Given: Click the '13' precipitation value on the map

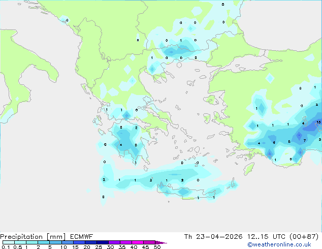Looking at the screenshot, I should [x=318, y=122].
